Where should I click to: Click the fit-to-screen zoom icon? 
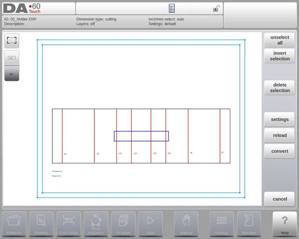pyautogui.click(x=12, y=41)
